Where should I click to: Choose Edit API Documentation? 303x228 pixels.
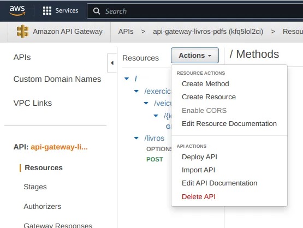tap(219, 183)
